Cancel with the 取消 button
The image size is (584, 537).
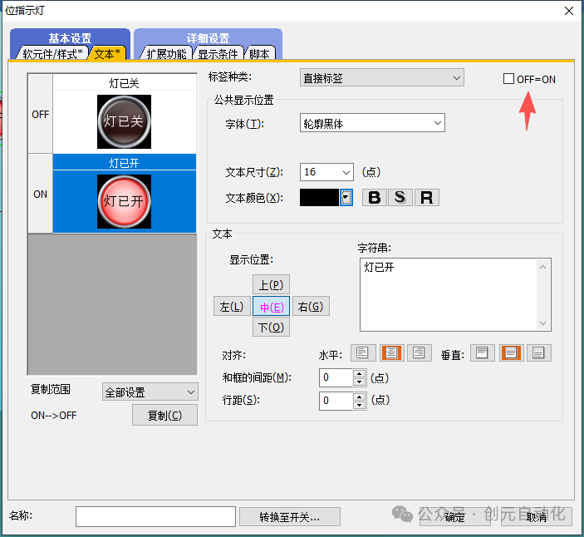tap(537, 517)
